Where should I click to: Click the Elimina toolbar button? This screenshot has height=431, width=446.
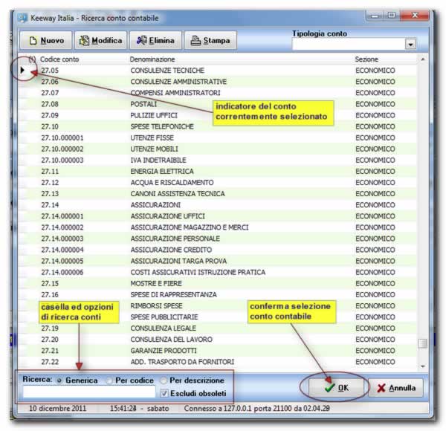click(x=155, y=40)
